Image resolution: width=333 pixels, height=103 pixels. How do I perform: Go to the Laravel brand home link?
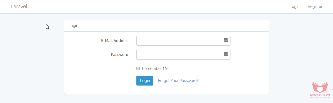19,7
